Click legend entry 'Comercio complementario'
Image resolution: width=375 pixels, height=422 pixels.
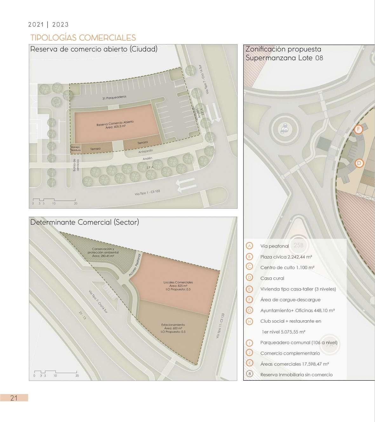pyautogui.click(x=290, y=353)
